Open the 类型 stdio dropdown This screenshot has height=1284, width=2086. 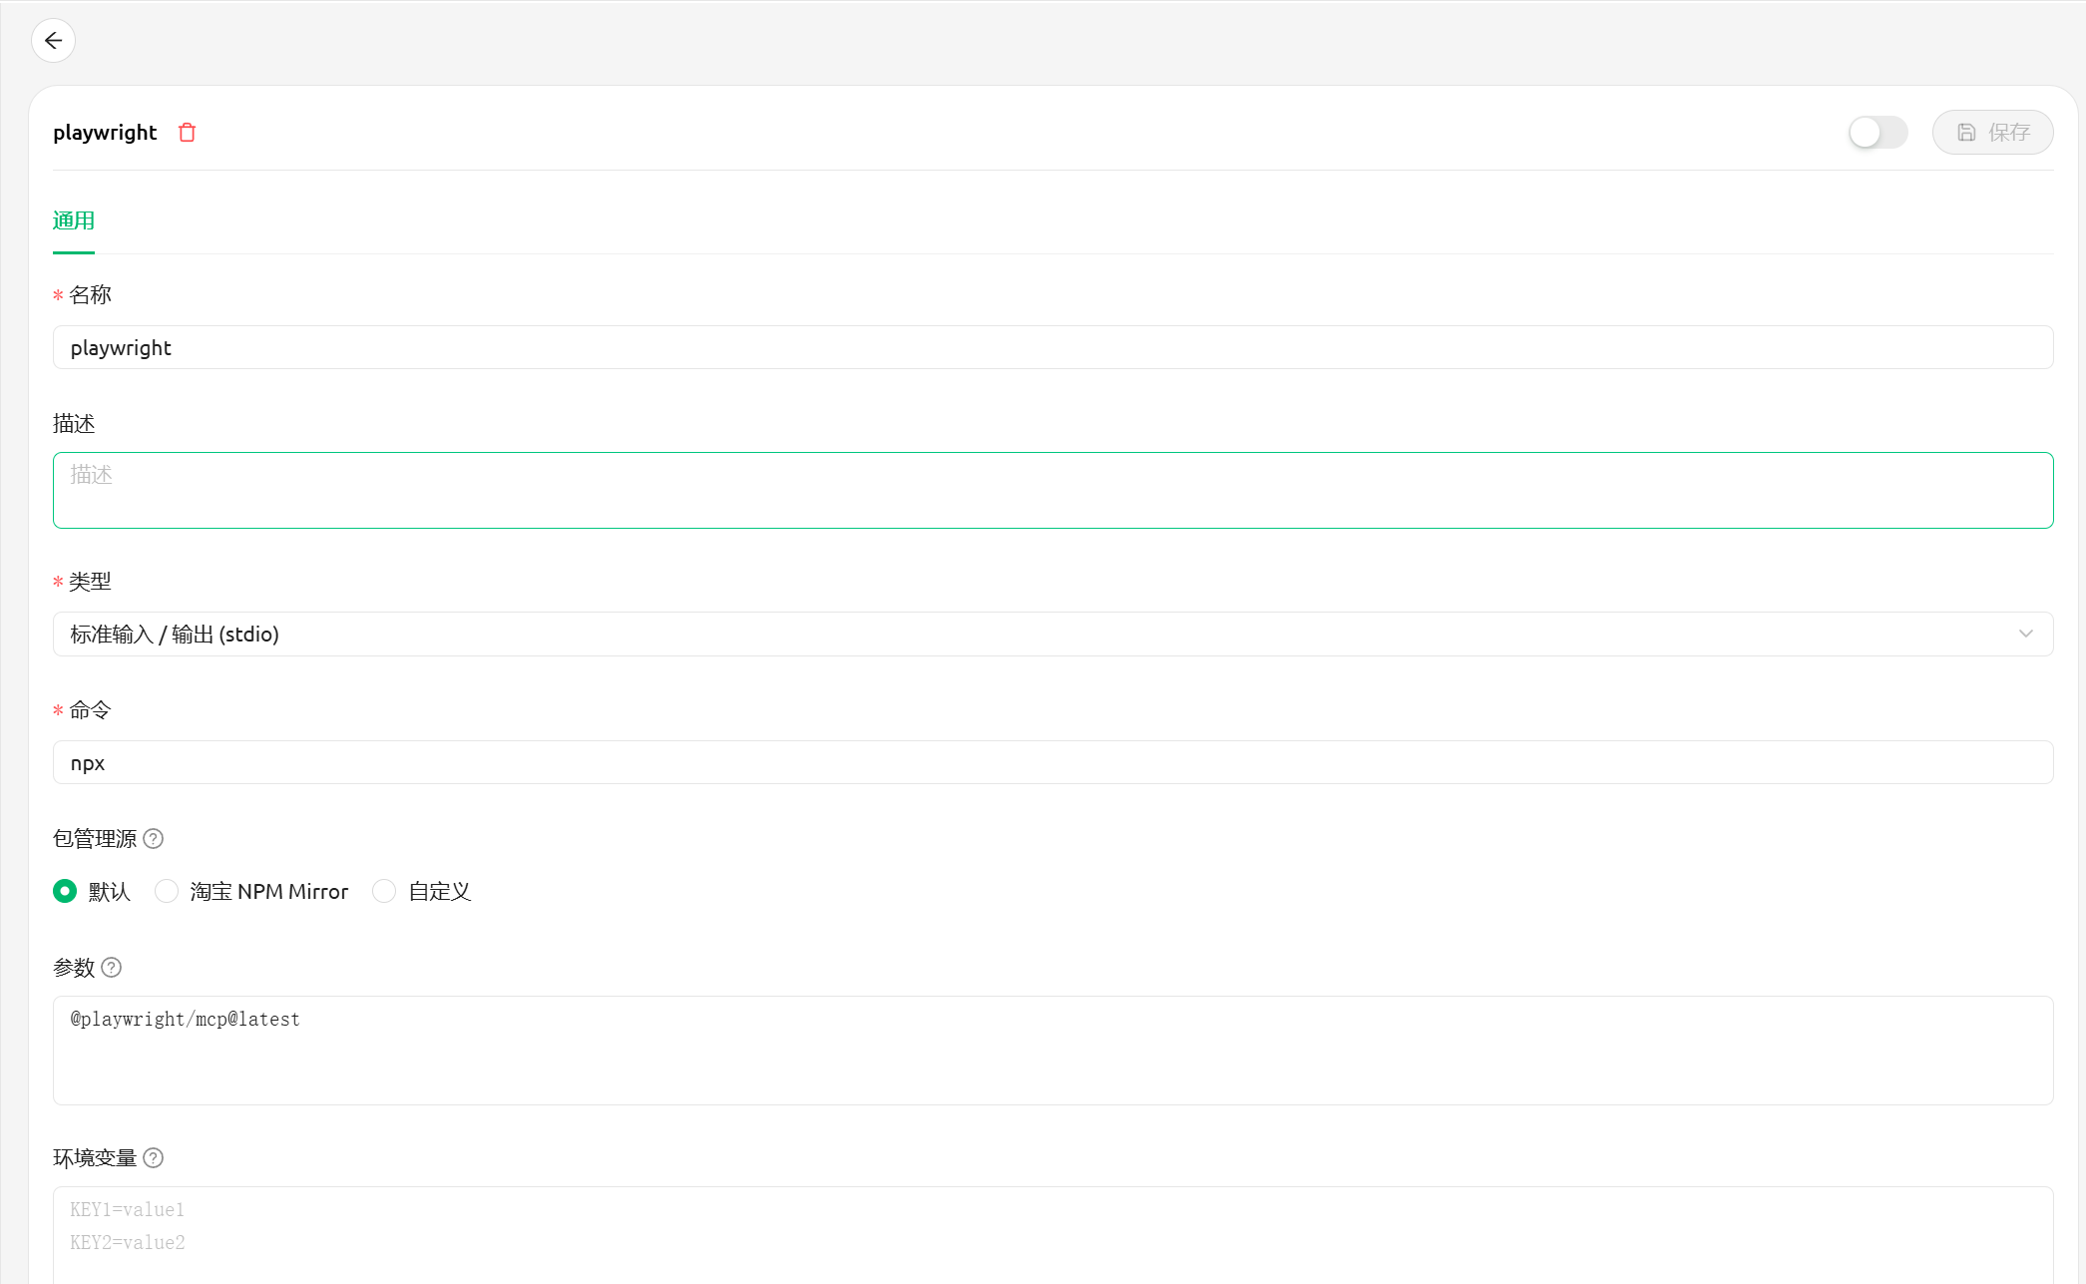point(1038,635)
